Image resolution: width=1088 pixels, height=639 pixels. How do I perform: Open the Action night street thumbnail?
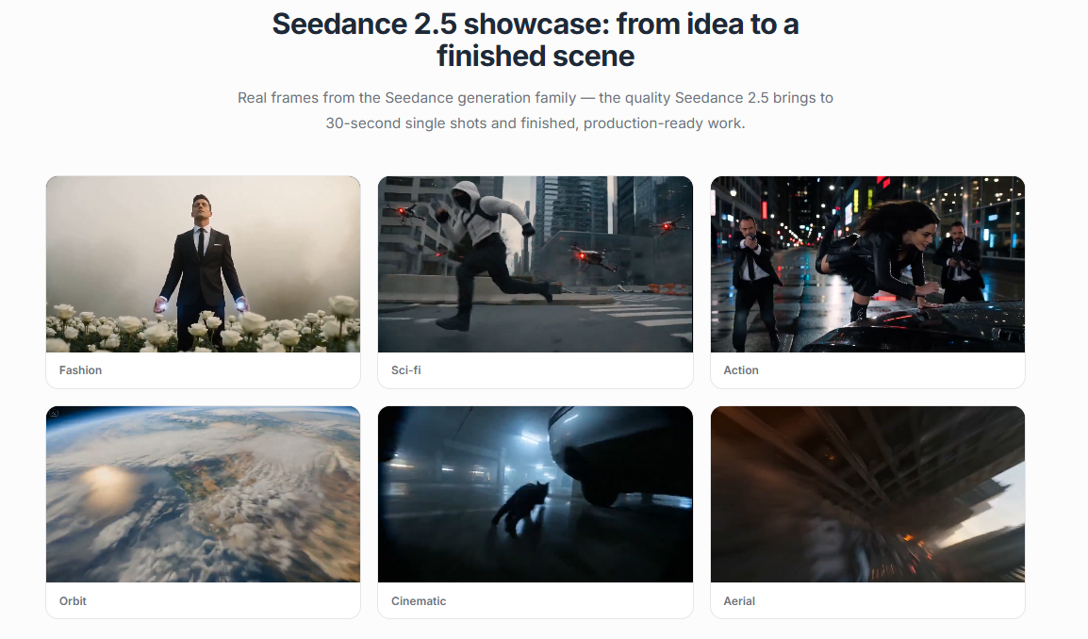867,264
